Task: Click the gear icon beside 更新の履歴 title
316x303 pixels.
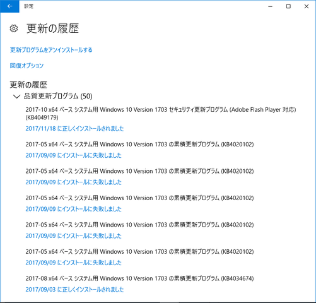Action: pyautogui.click(x=14, y=28)
